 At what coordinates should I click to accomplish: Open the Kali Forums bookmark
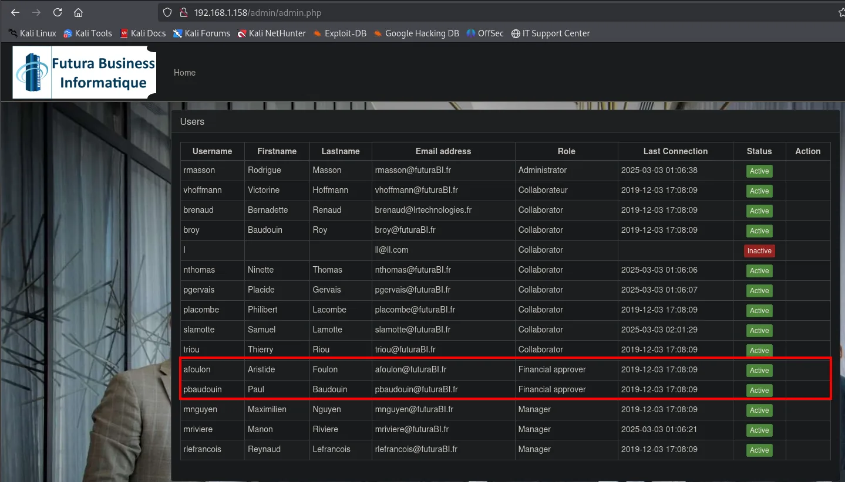[201, 33]
